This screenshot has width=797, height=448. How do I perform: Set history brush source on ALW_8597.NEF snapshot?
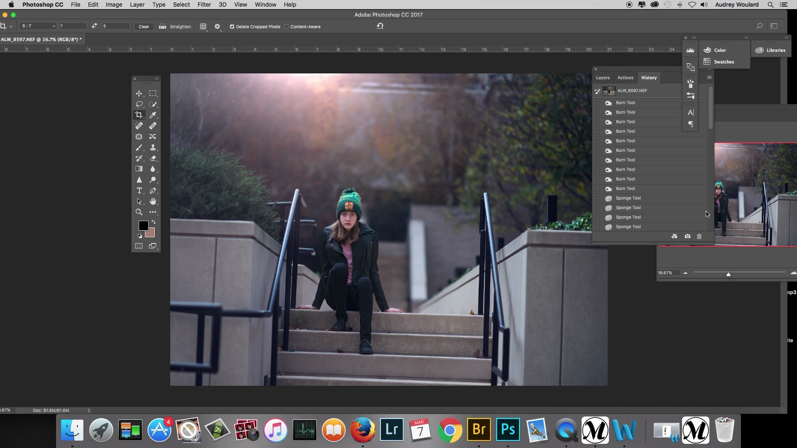pos(597,91)
